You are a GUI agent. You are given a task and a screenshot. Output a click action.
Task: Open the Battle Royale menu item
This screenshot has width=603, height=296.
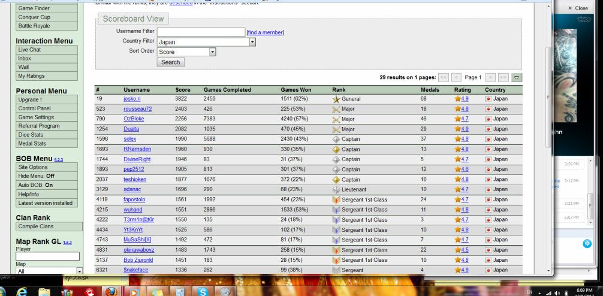[47, 26]
